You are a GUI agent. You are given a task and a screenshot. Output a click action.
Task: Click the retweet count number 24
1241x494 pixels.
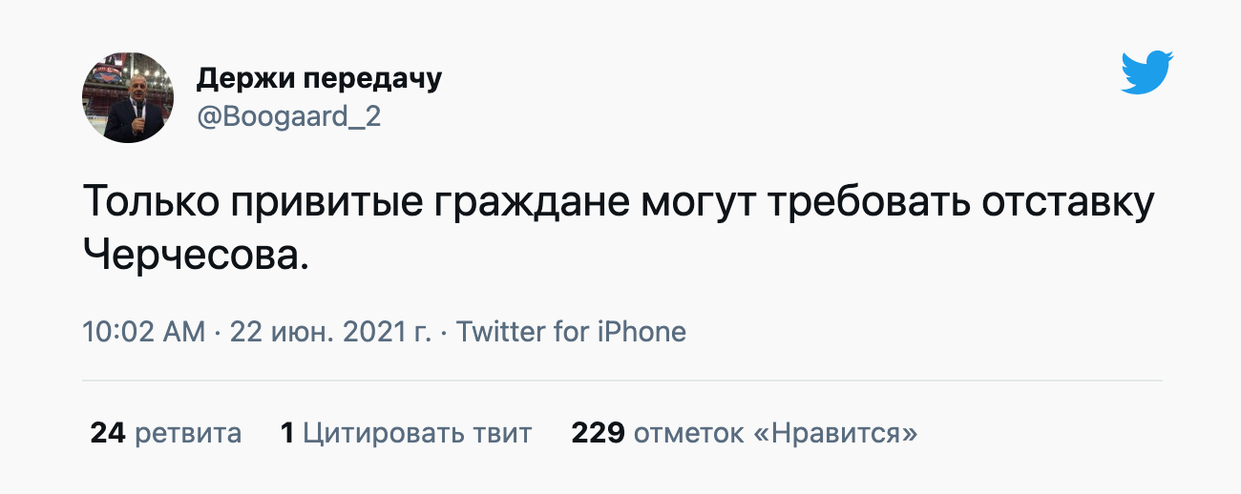pos(108,433)
